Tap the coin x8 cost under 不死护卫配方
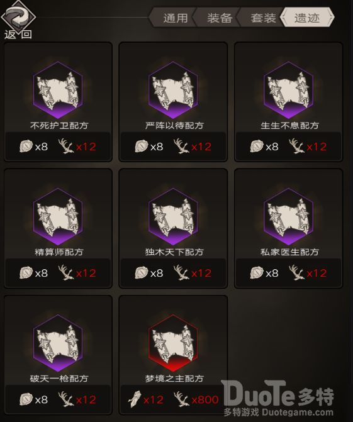This screenshot has width=353, height=422. (x=33, y=147)
